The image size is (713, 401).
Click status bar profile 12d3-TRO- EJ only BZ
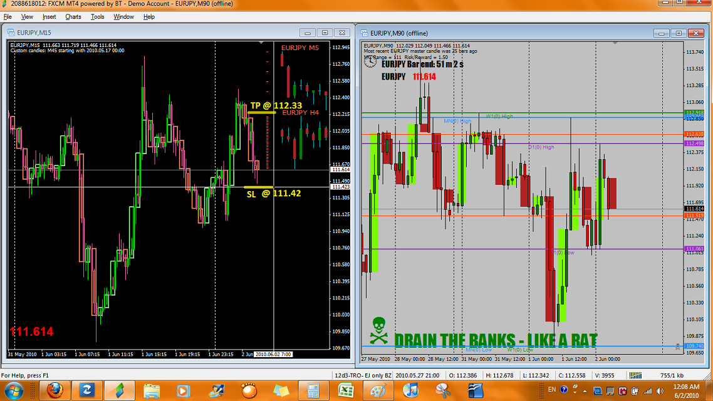362,375
